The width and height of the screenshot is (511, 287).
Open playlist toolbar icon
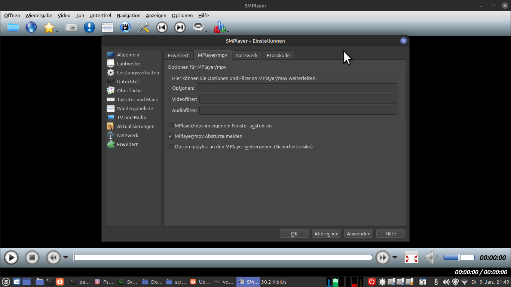[107, 27]
